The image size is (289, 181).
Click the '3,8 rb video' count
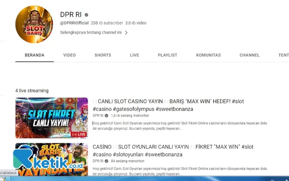(x=136, y=23)
